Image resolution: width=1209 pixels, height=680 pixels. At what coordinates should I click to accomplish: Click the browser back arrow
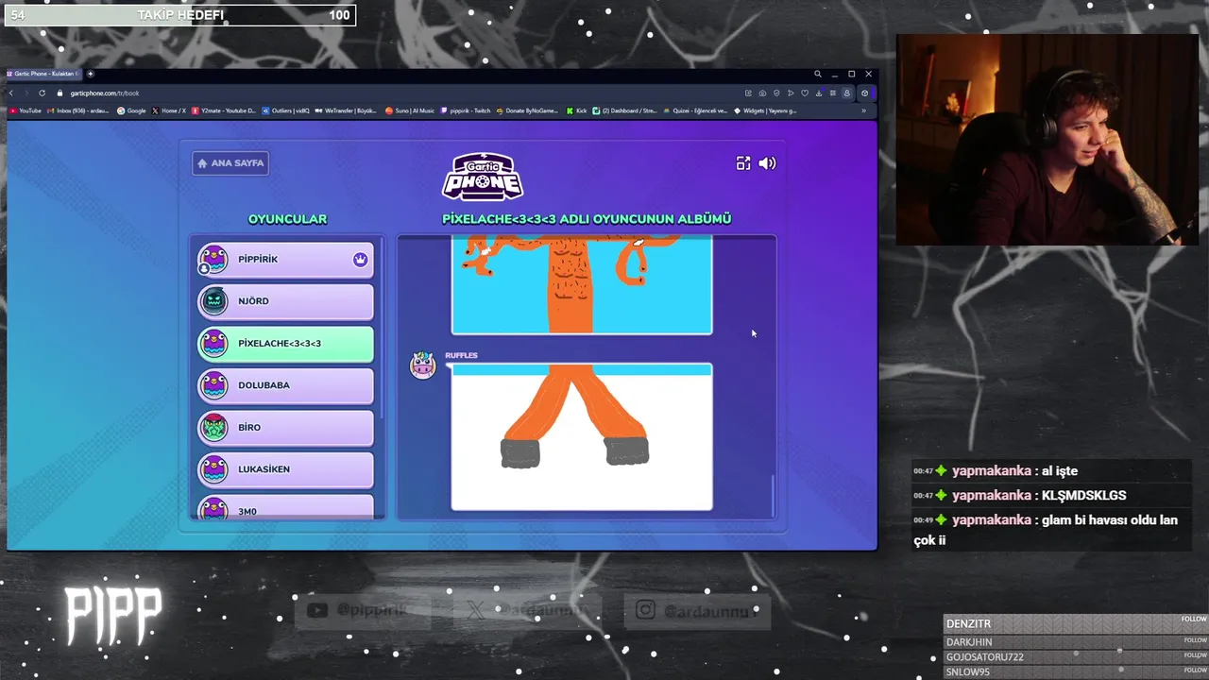(11, 93)
